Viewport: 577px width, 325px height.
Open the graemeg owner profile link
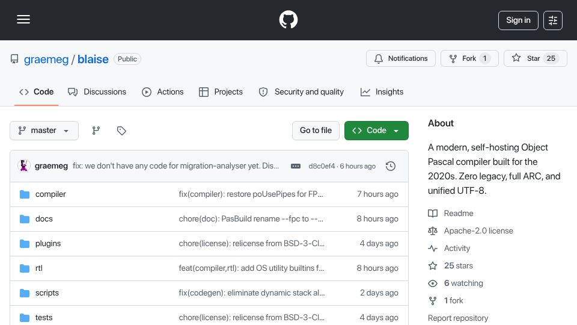pos(46,60)
